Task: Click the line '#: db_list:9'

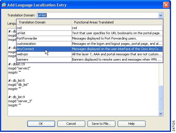Action: point(16,97)
